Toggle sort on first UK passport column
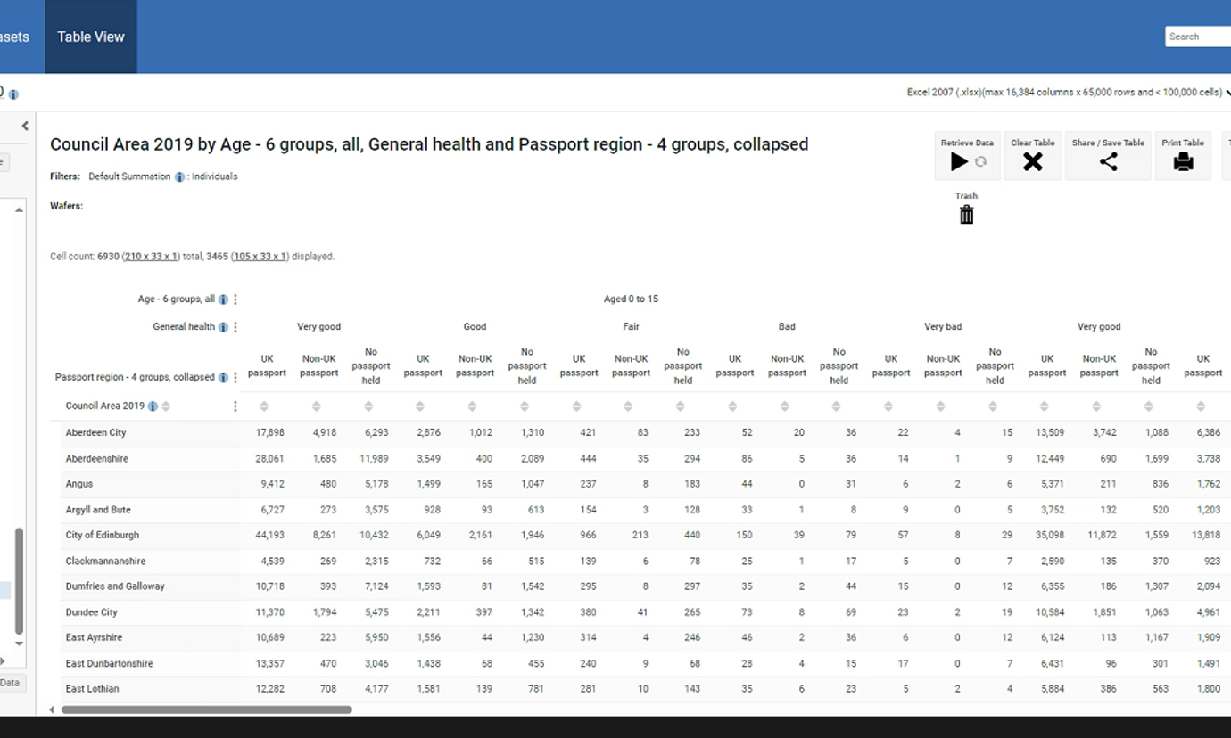 coord(264,406)
